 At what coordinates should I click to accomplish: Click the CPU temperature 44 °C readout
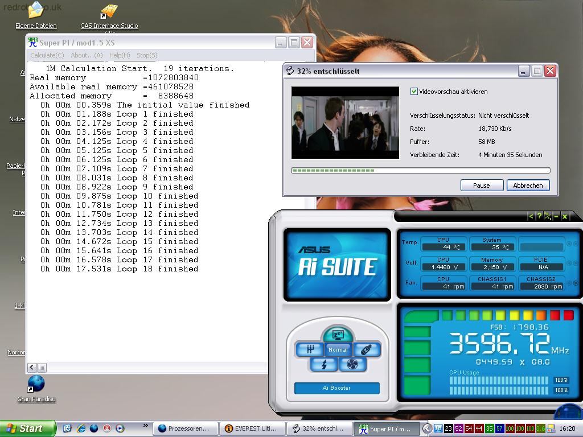click(x=444, y=247)
